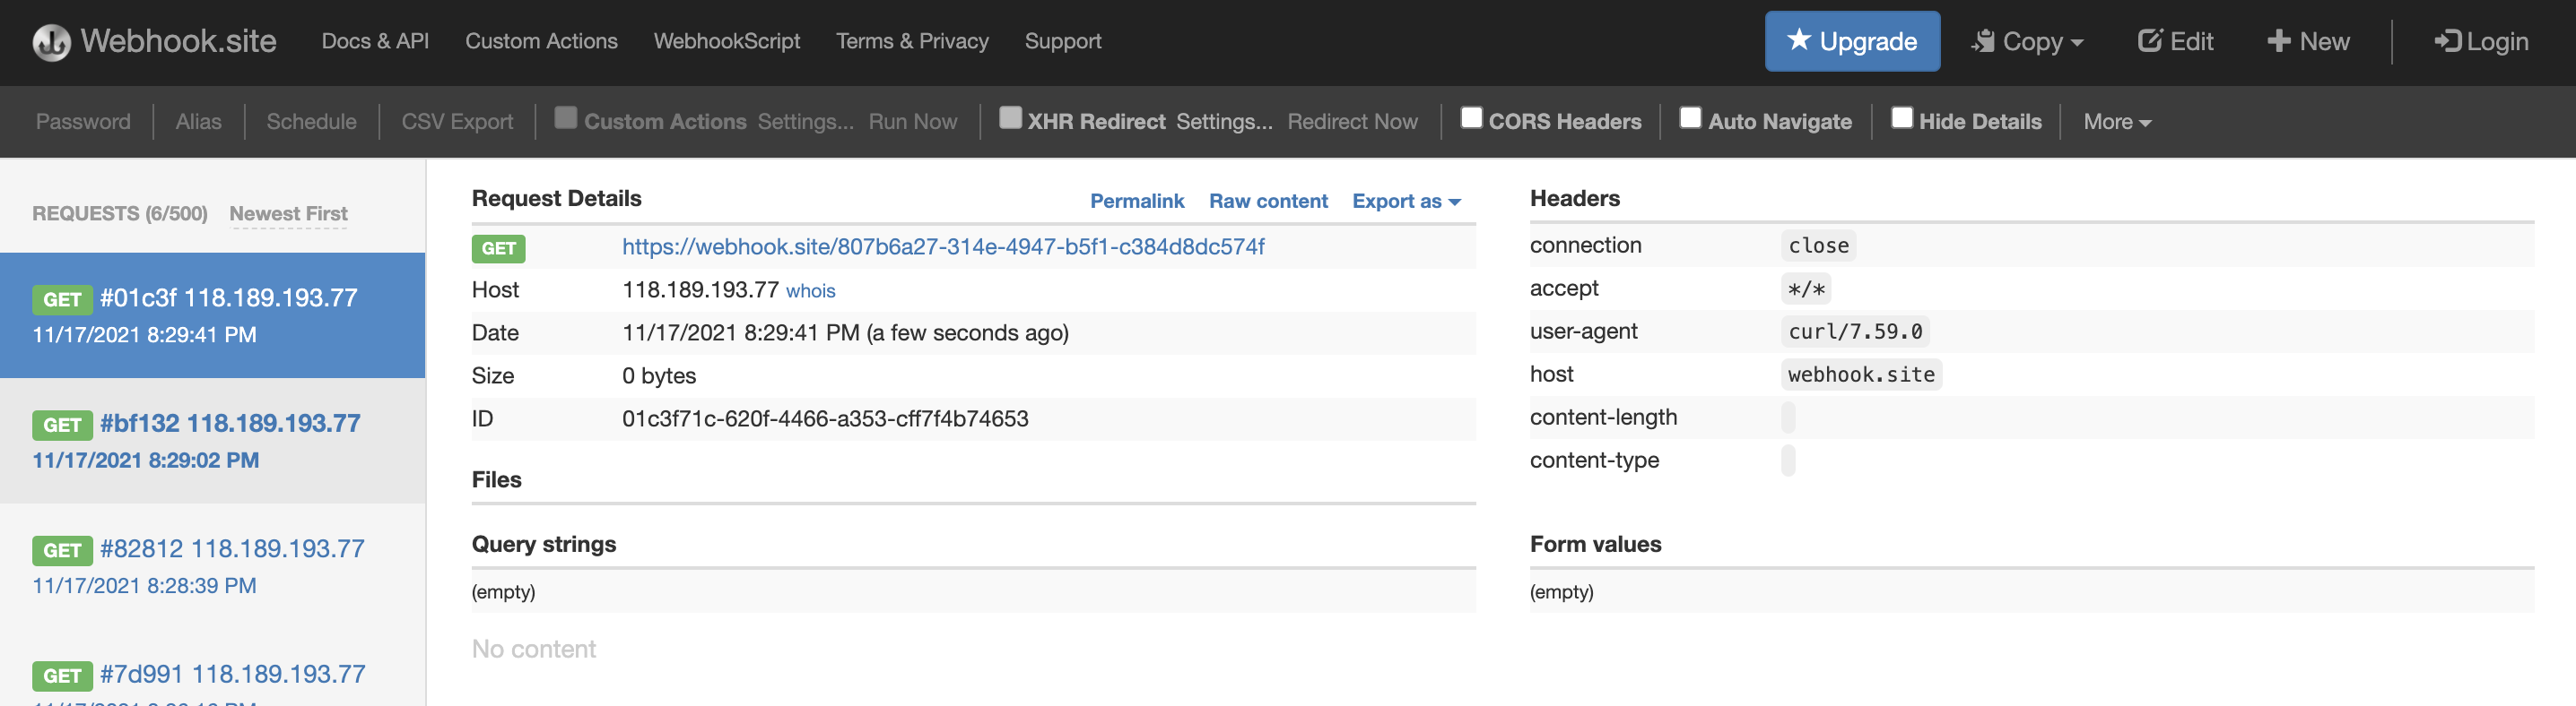Open the webhook.site request URL link
The image size is (2576, 706).
(x=943, y=246)
